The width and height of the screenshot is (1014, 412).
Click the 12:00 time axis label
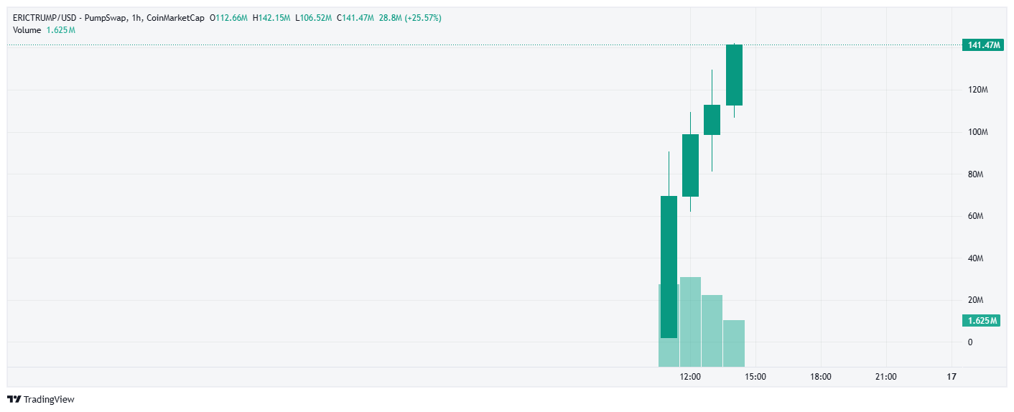(690, 376)
